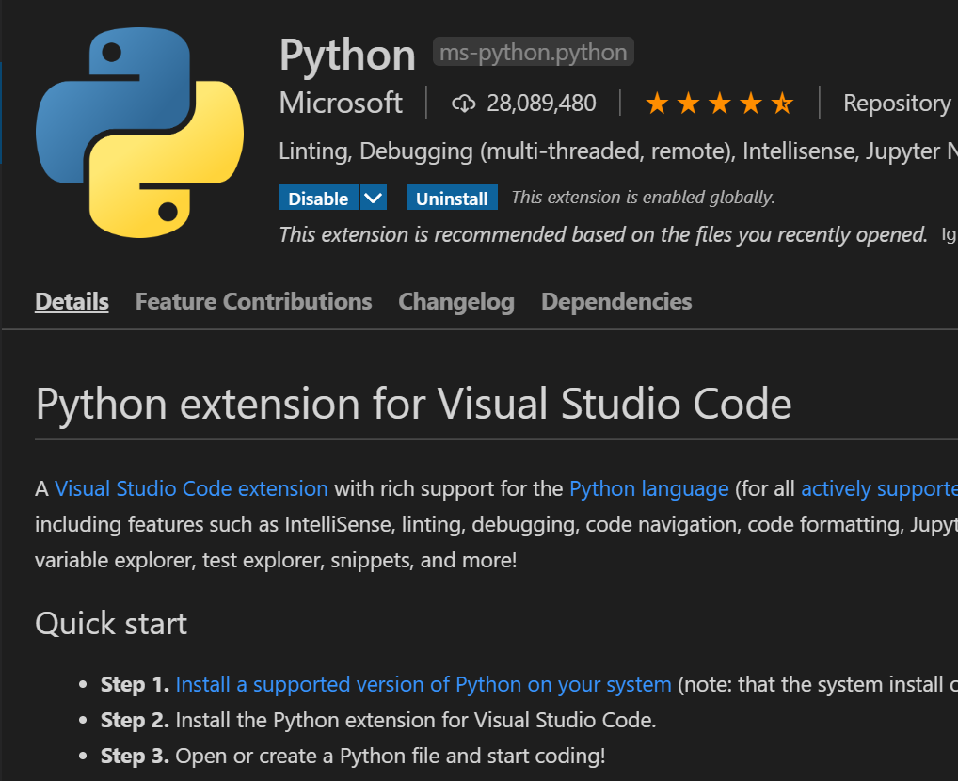This screenshot has height=781, width=958.
Task: Click the fifth rating star
Action: tap(783, 103)
